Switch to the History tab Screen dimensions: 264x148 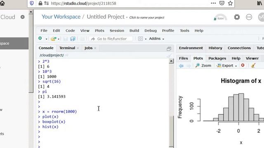click(215, 48)
